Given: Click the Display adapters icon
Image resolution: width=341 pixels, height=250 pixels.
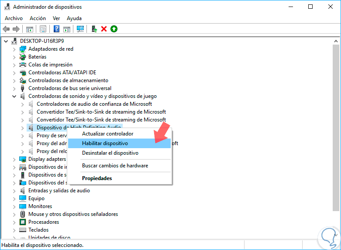Looking at the screenshot, I should pyautogui.click(x=22, y=159).
